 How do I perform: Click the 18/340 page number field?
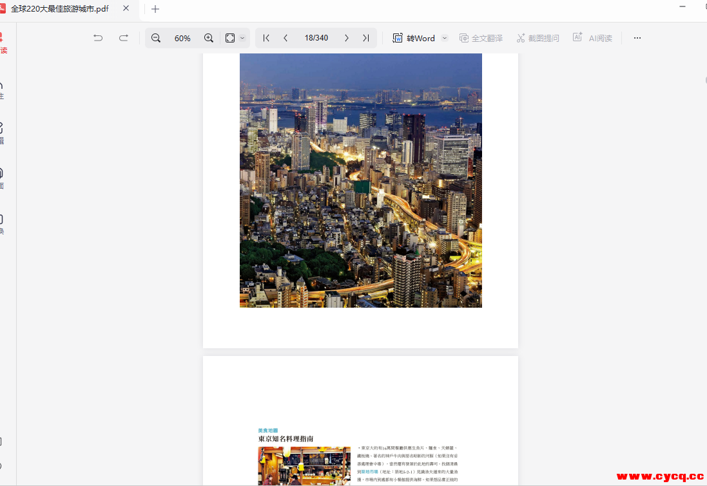(316, 38)
